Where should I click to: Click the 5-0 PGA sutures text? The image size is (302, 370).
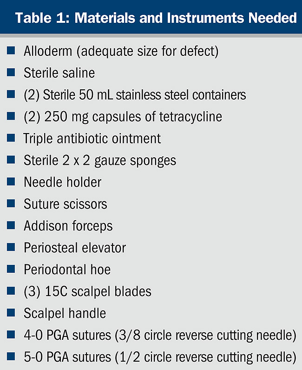[x=160, y=357]
